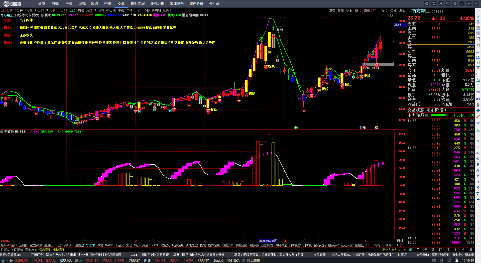Screen dimensions: 481x263
Task: Open the 模板 template dropdown
Action: tap(389, 245)
